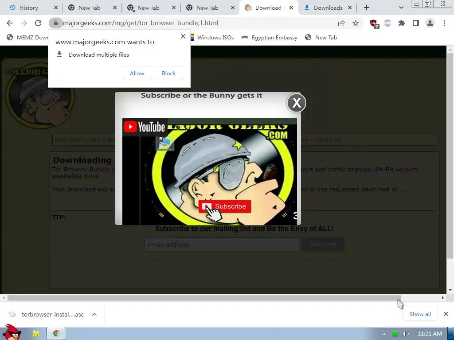The height and width of the screenshot is (340, 454).
Task: Show hidden system tray icons
Action: pos(384,334)
